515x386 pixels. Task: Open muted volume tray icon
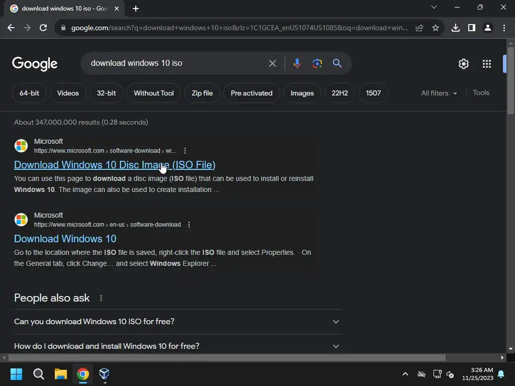[x=450, y=374]
